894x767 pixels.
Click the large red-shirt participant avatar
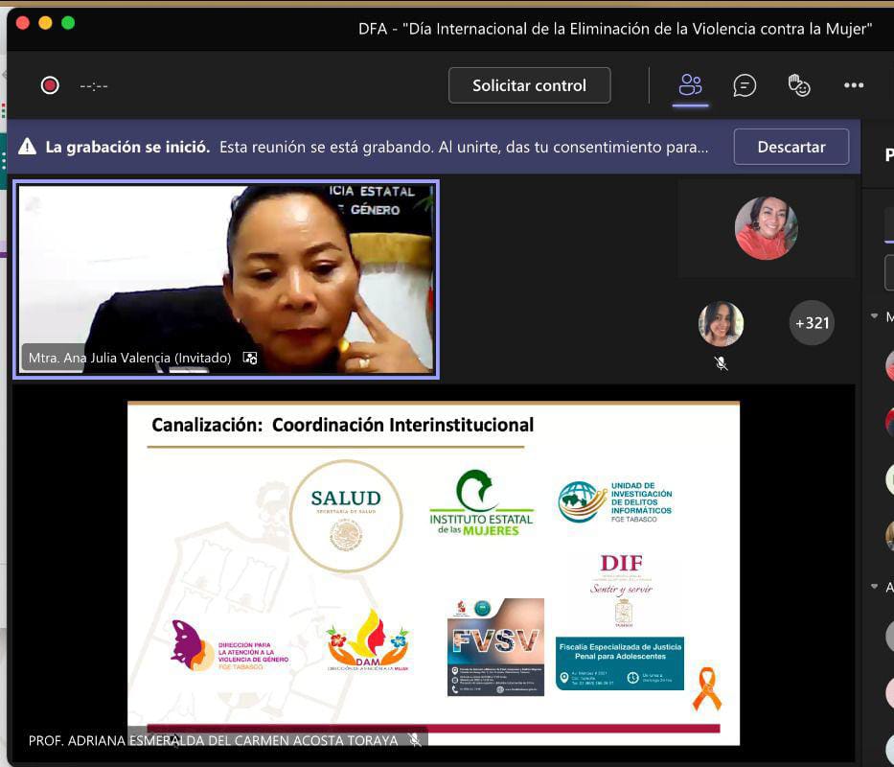pos(766,228)
